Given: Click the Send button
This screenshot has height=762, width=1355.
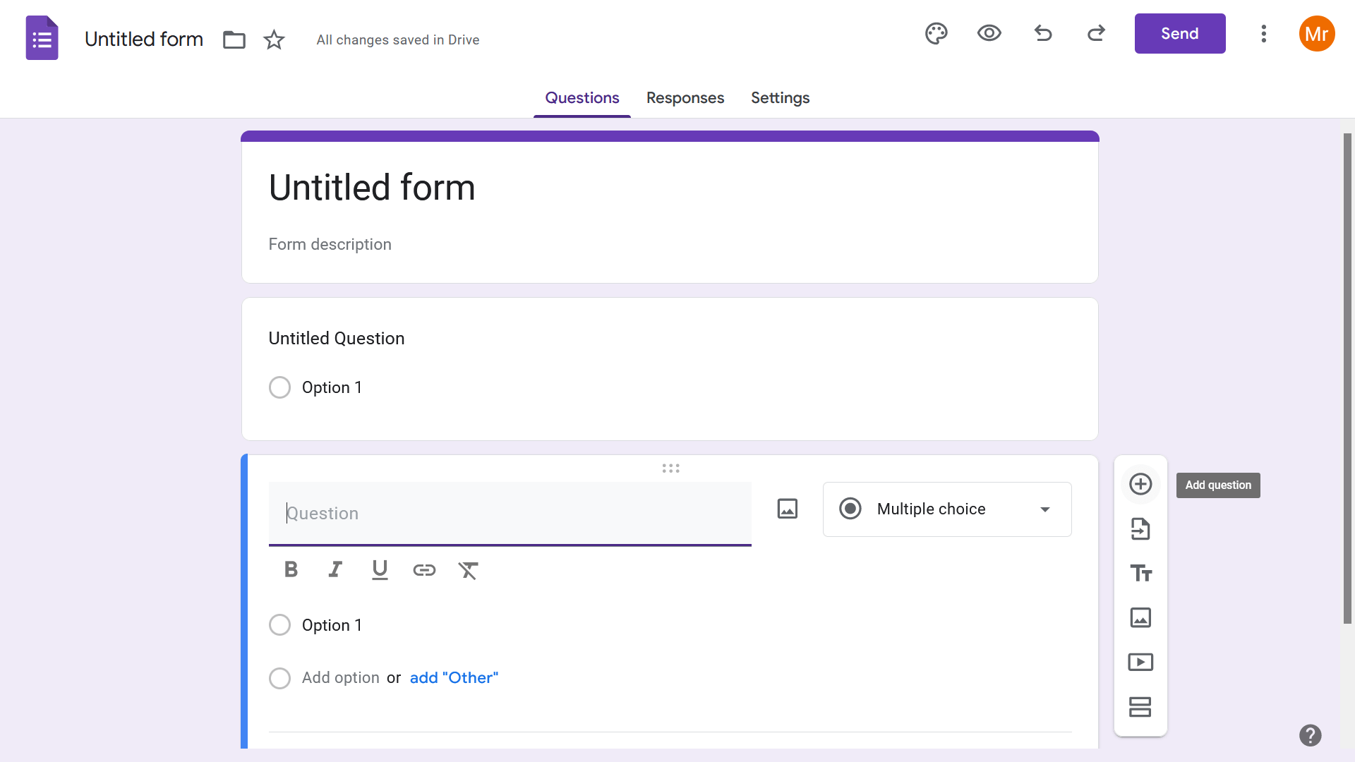Looking at the screenshot, I should pos(1179,34).
